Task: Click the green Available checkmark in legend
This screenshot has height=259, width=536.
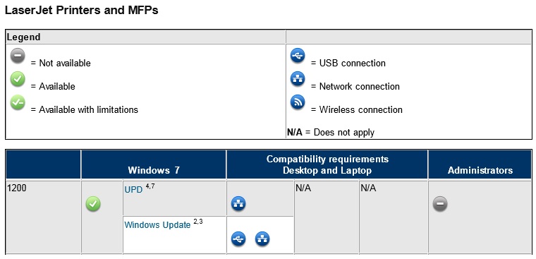Action: (18, 79)
